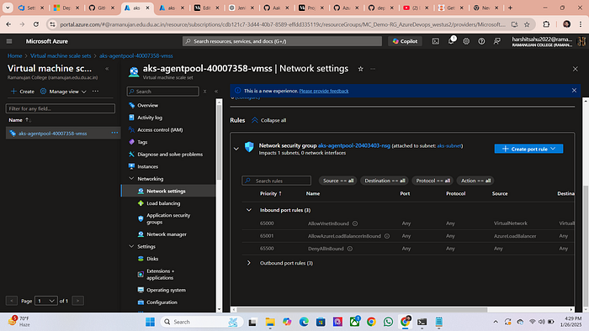
Task: Open the notifications bell
Action: (x=451, y=41)
